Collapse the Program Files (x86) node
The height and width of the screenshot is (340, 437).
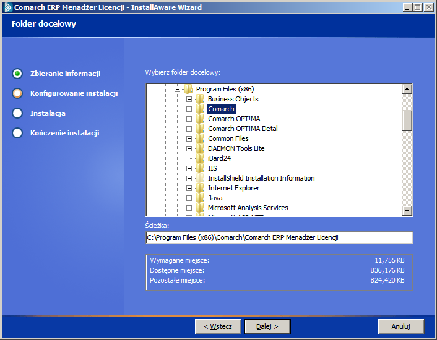[177, 89]
